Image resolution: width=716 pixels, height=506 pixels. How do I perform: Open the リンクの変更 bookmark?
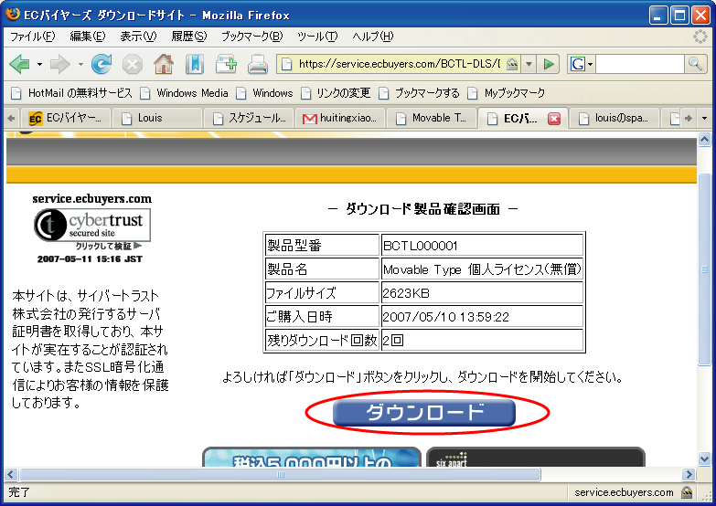[x=337, y=93]
